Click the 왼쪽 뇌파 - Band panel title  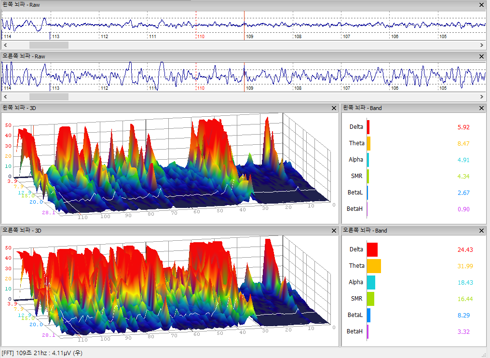363,108
